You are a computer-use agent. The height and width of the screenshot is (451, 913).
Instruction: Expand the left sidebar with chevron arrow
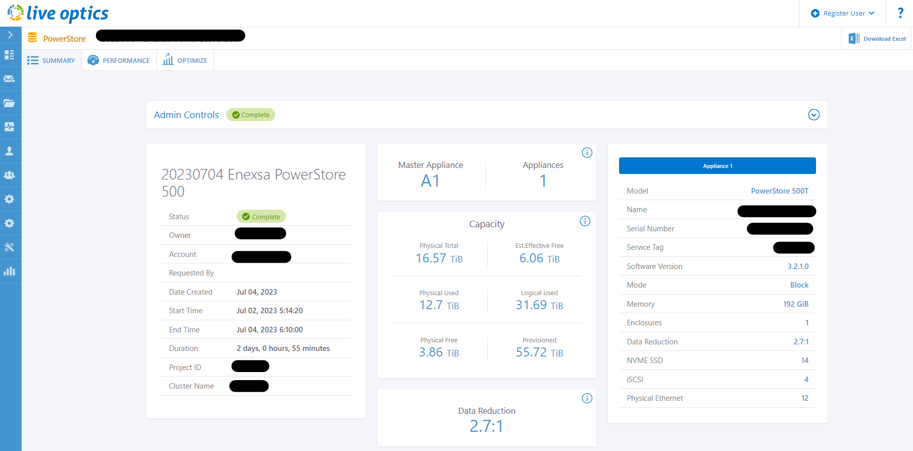click(x=10, y=35)
